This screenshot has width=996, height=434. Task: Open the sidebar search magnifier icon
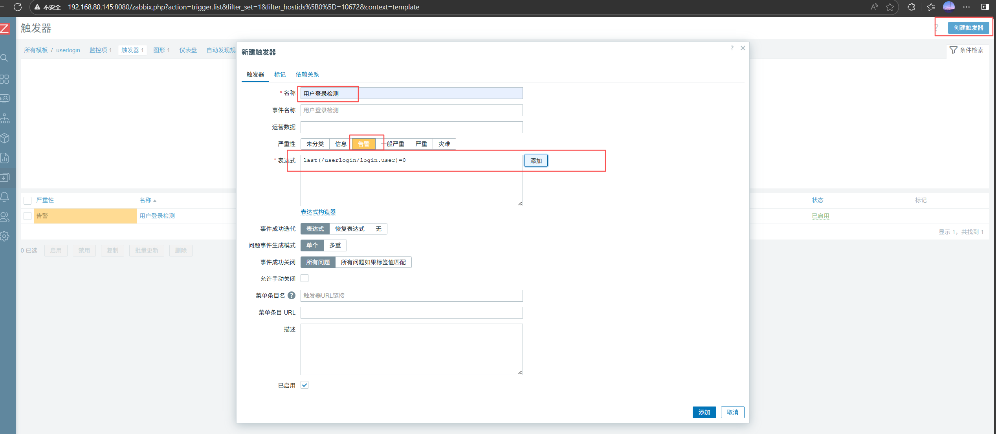[x=5, y=58]
